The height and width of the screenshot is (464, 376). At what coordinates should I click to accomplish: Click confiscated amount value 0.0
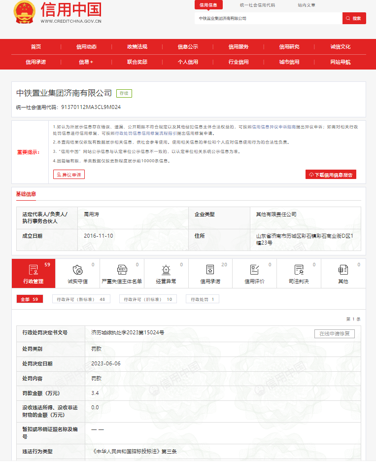tap(95, 407)
